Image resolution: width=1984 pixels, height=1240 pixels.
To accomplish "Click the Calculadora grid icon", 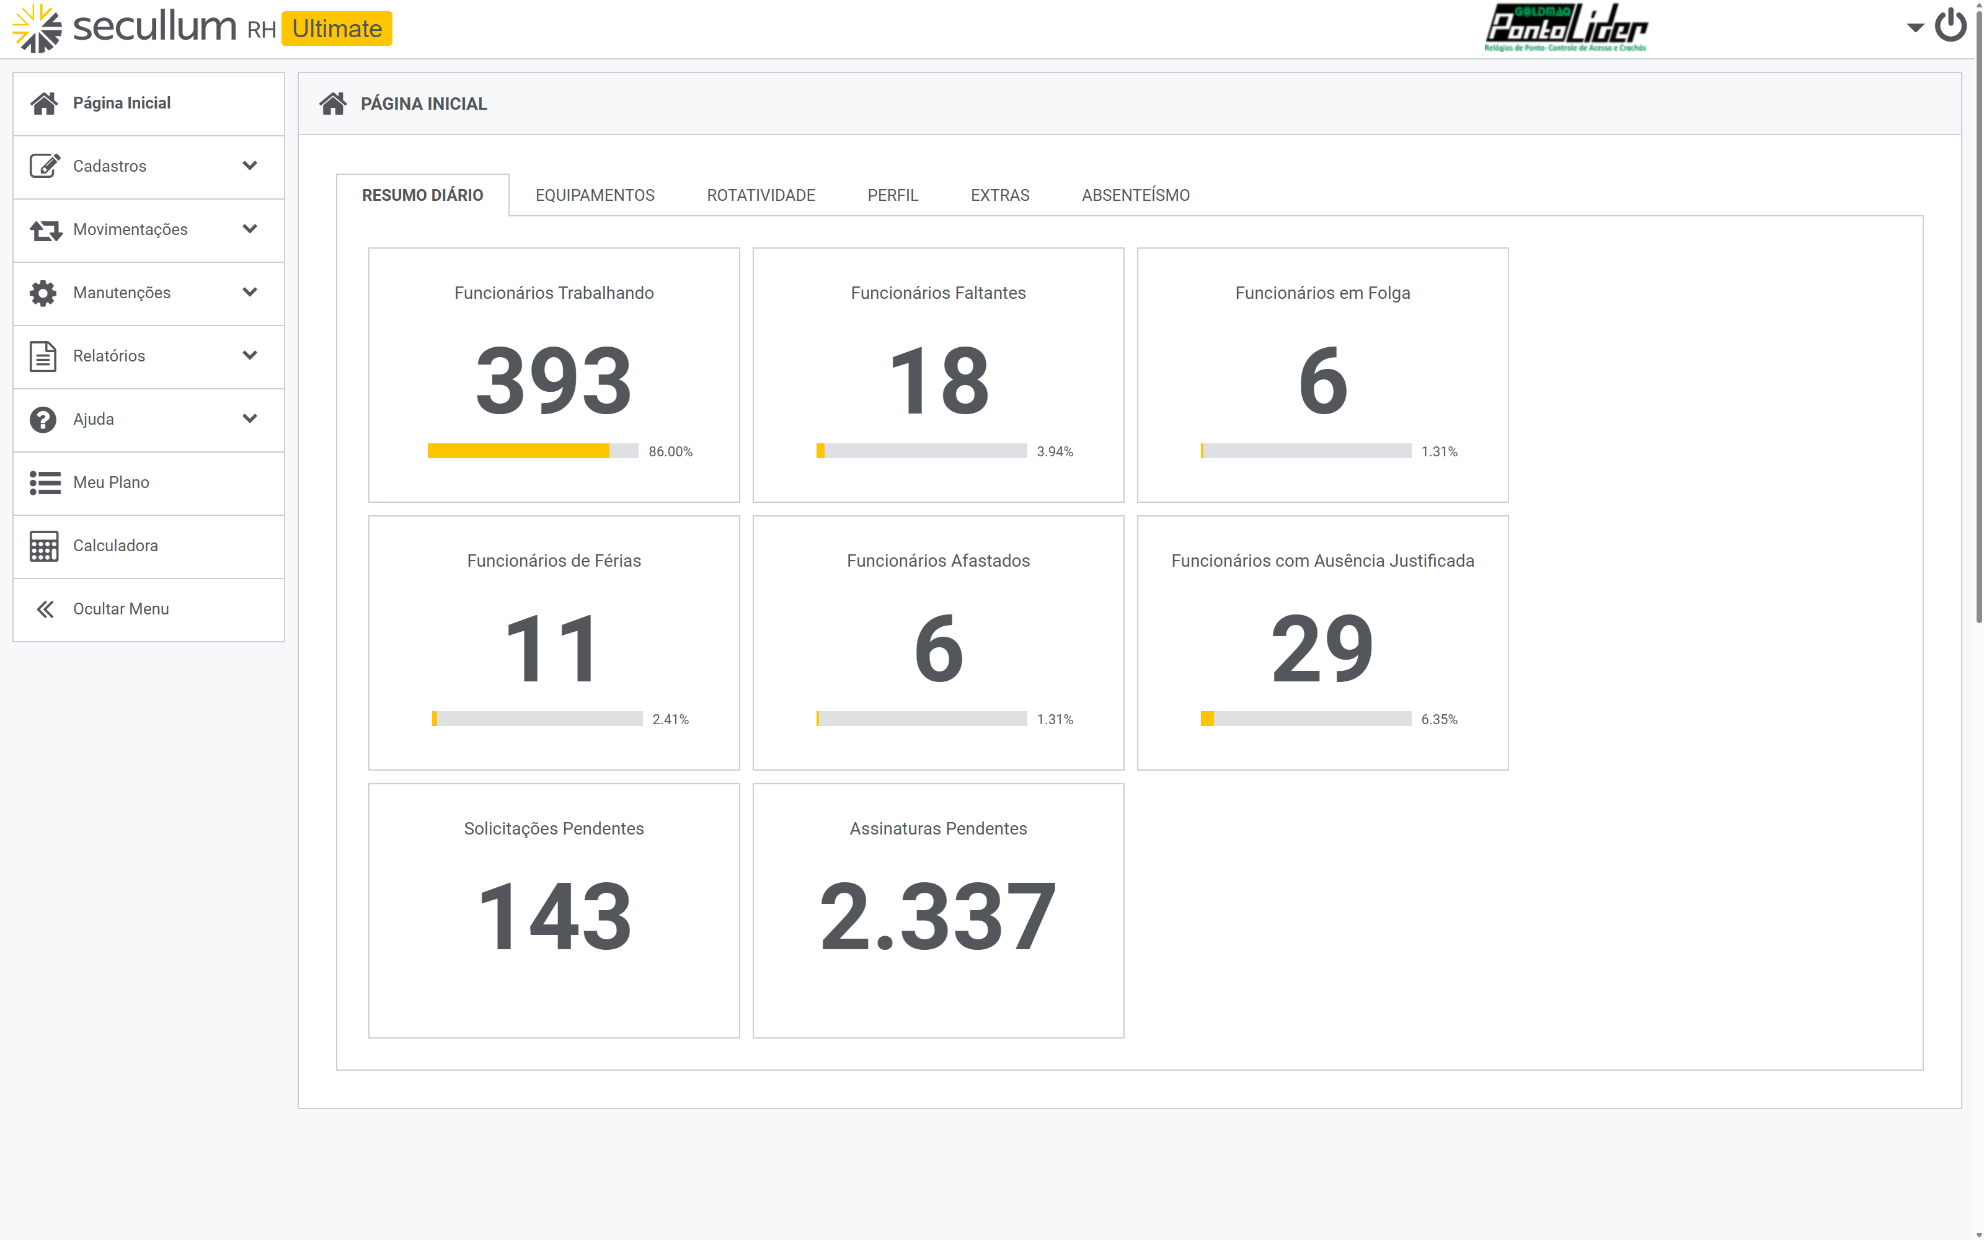I will tap(44, 546).
